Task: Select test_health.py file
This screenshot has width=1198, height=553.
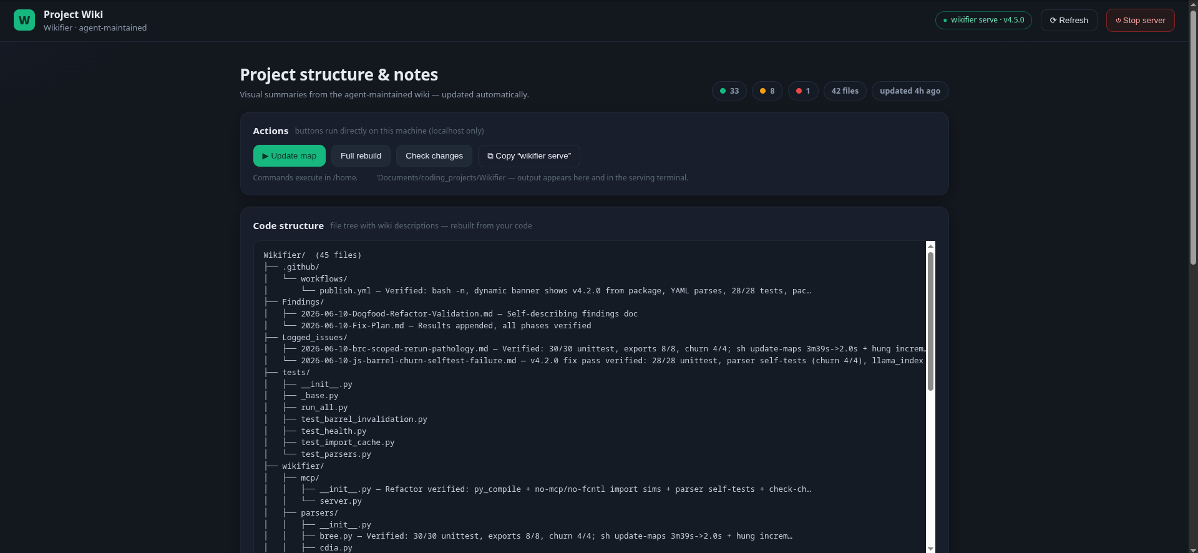Action: pyautogui.click(x=333, y=431)
